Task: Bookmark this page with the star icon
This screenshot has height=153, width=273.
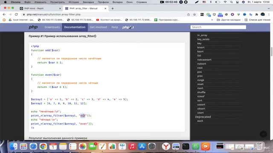Action: click(195, 14)
